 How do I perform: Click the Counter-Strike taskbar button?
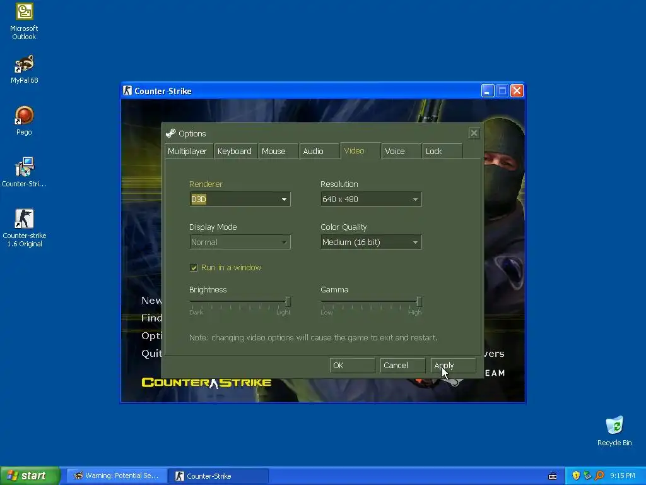(x=218, y=476)
